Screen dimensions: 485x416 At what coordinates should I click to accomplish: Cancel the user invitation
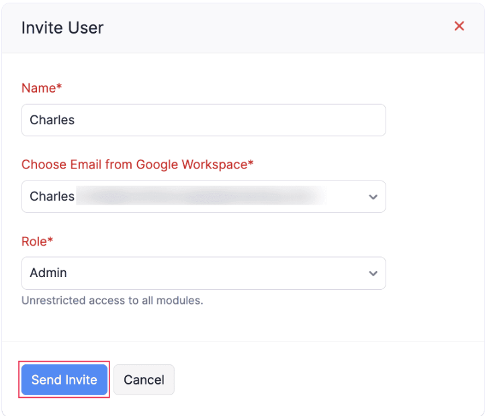click(x=144, y=380)
